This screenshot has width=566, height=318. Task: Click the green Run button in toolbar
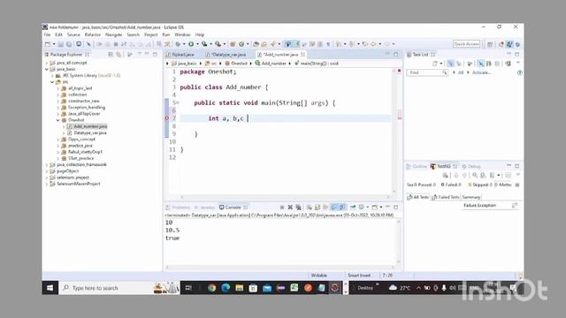click(191, 44)
